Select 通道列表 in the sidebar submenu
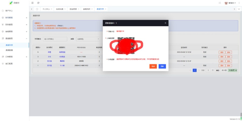Image resolution: width=242 pixels, height=121 pixels. (x=9, y=45)
